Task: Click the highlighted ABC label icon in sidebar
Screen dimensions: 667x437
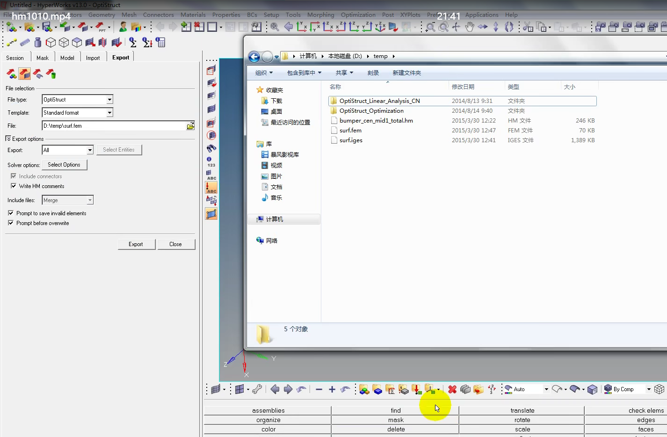Action: coord(211,187)
